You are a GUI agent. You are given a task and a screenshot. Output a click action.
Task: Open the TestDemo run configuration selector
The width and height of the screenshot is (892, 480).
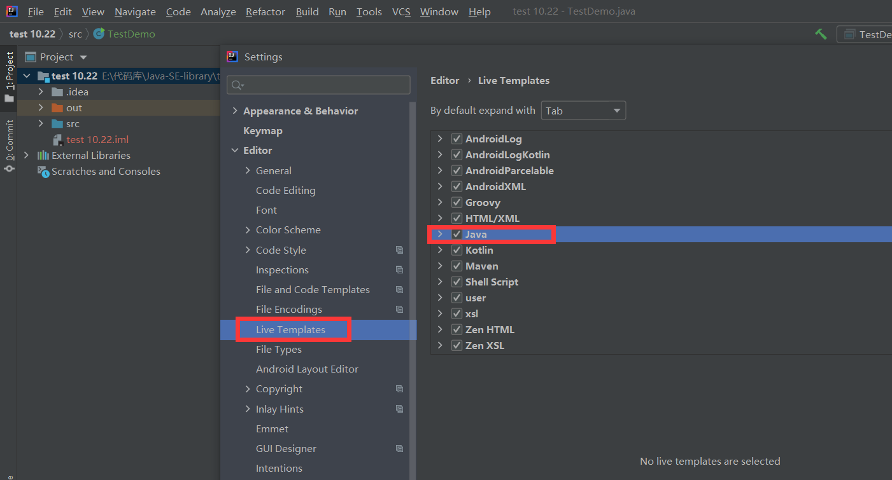[x=865, y=34]
